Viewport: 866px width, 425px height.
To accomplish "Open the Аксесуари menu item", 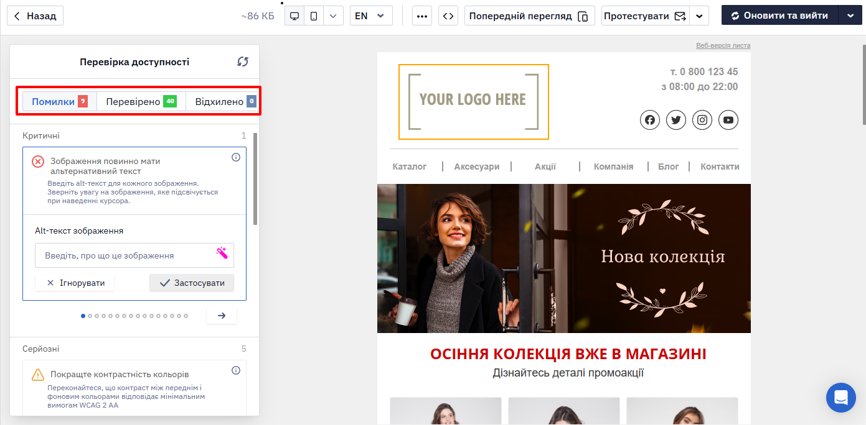I will 477,167.
